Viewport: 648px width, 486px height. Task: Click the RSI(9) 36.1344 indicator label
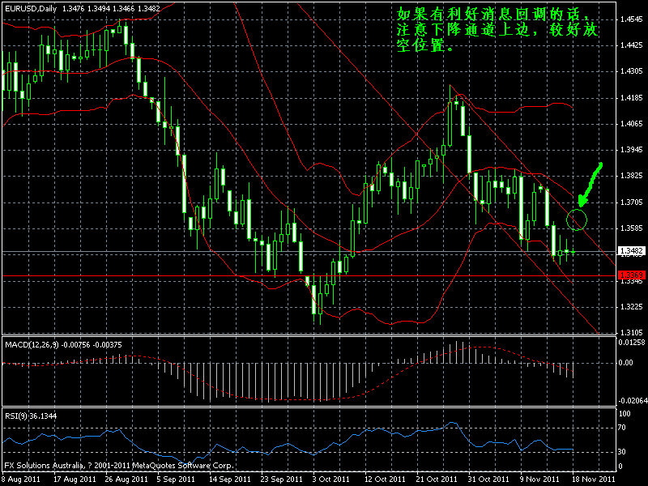click(31, 416)
